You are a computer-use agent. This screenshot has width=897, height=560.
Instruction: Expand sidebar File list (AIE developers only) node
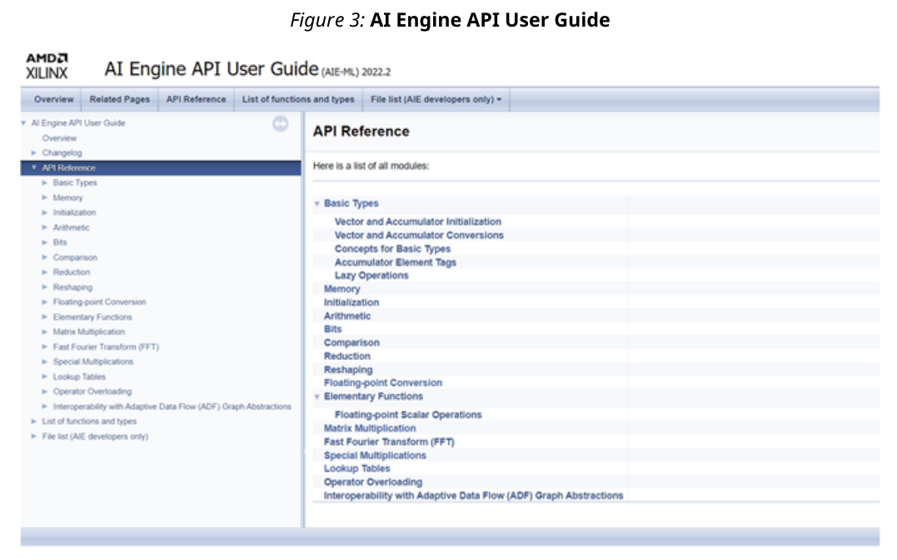(x=34, y=437)
